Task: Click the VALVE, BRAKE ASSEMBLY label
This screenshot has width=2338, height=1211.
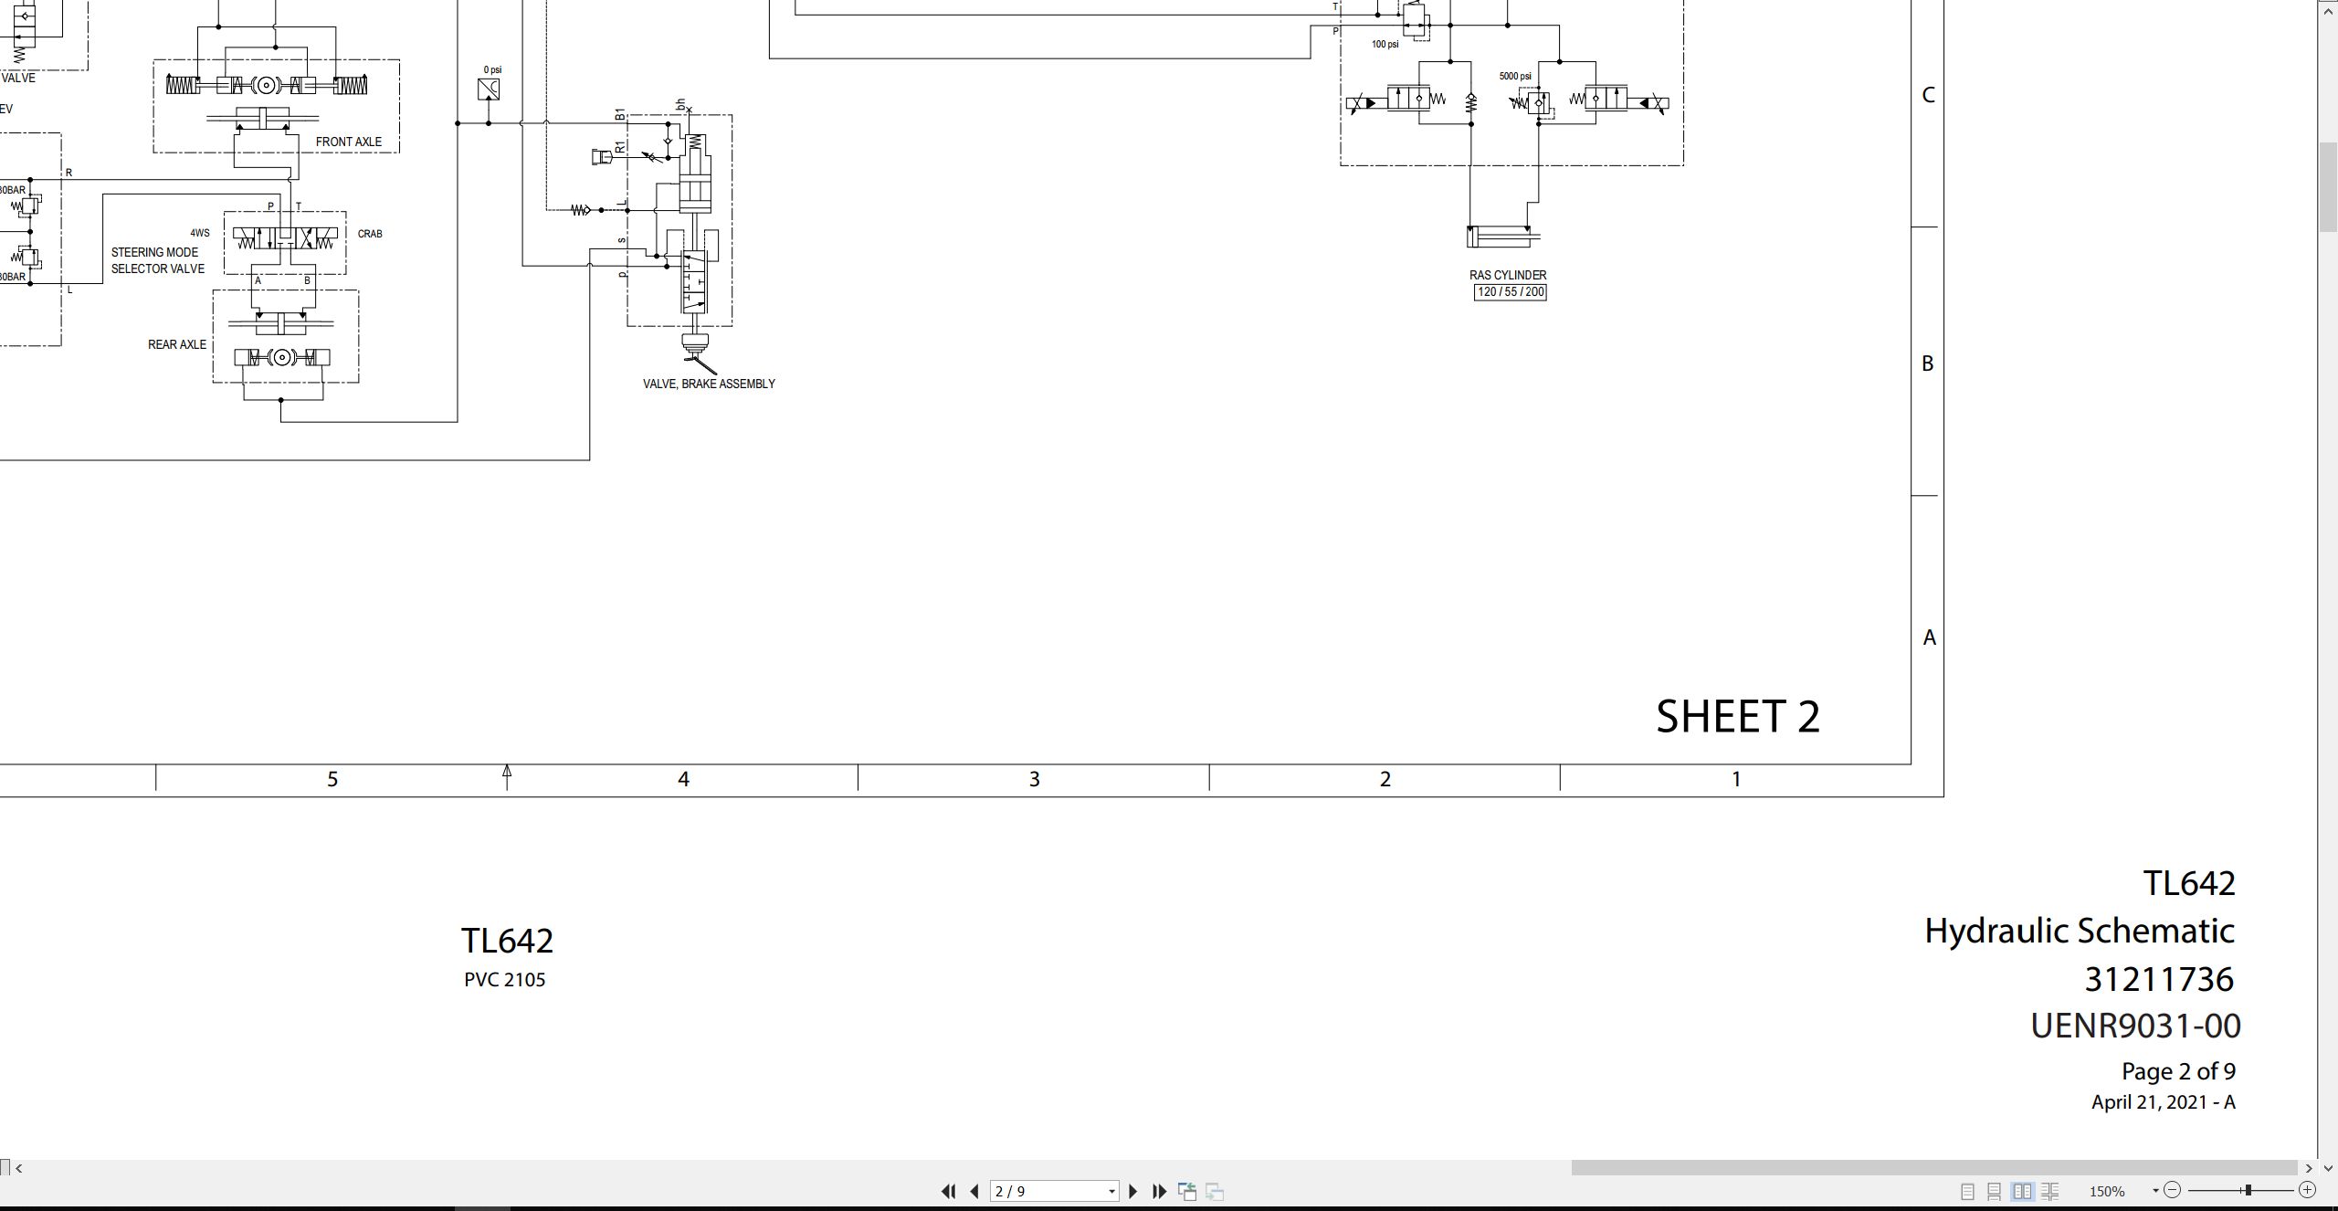Action: tap(709, 384)
